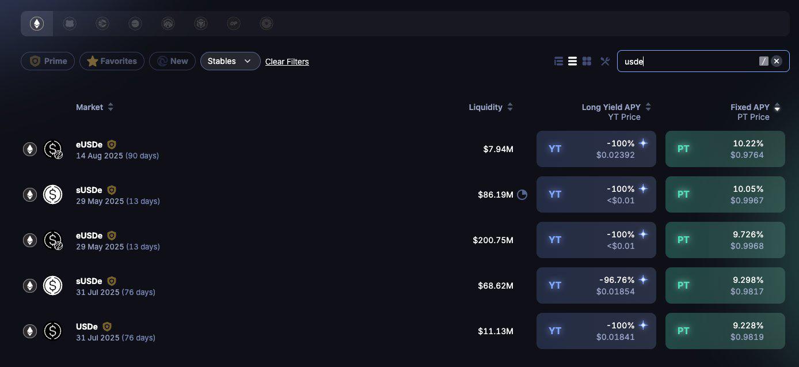This screenshot has height=367, width=799.
Task: Select the BNB Chain network icon
Action: [x=200, y=24]
